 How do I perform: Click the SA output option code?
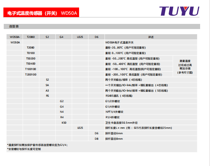pyautogui.click(x=47, y=85)
